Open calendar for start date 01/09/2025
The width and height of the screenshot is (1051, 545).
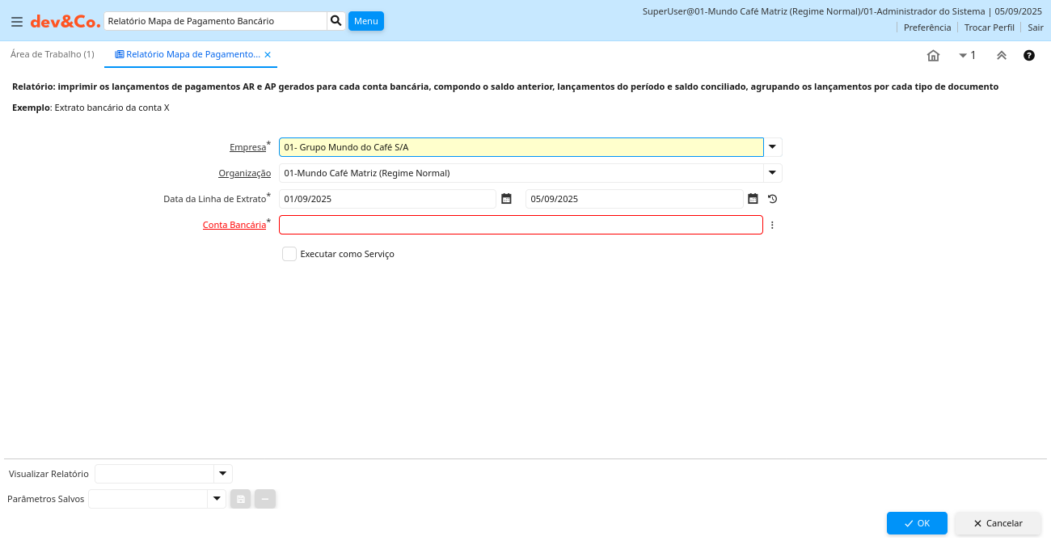(x=506, y=199)
